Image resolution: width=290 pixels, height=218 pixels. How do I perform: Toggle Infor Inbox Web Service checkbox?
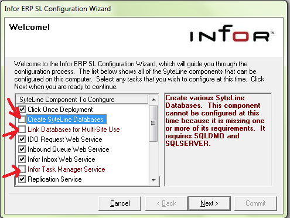coord(22,159)
